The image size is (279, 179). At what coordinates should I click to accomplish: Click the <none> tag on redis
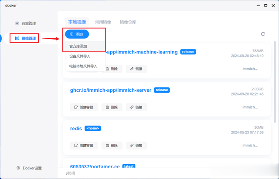93,128
